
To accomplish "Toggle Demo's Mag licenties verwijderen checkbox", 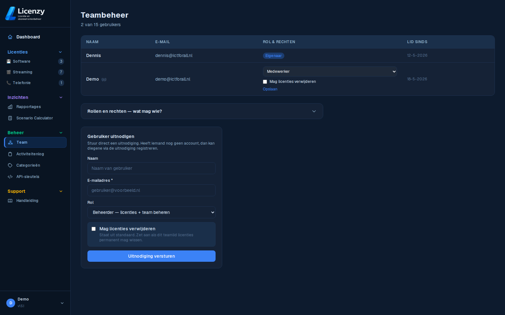I will 265,82.
